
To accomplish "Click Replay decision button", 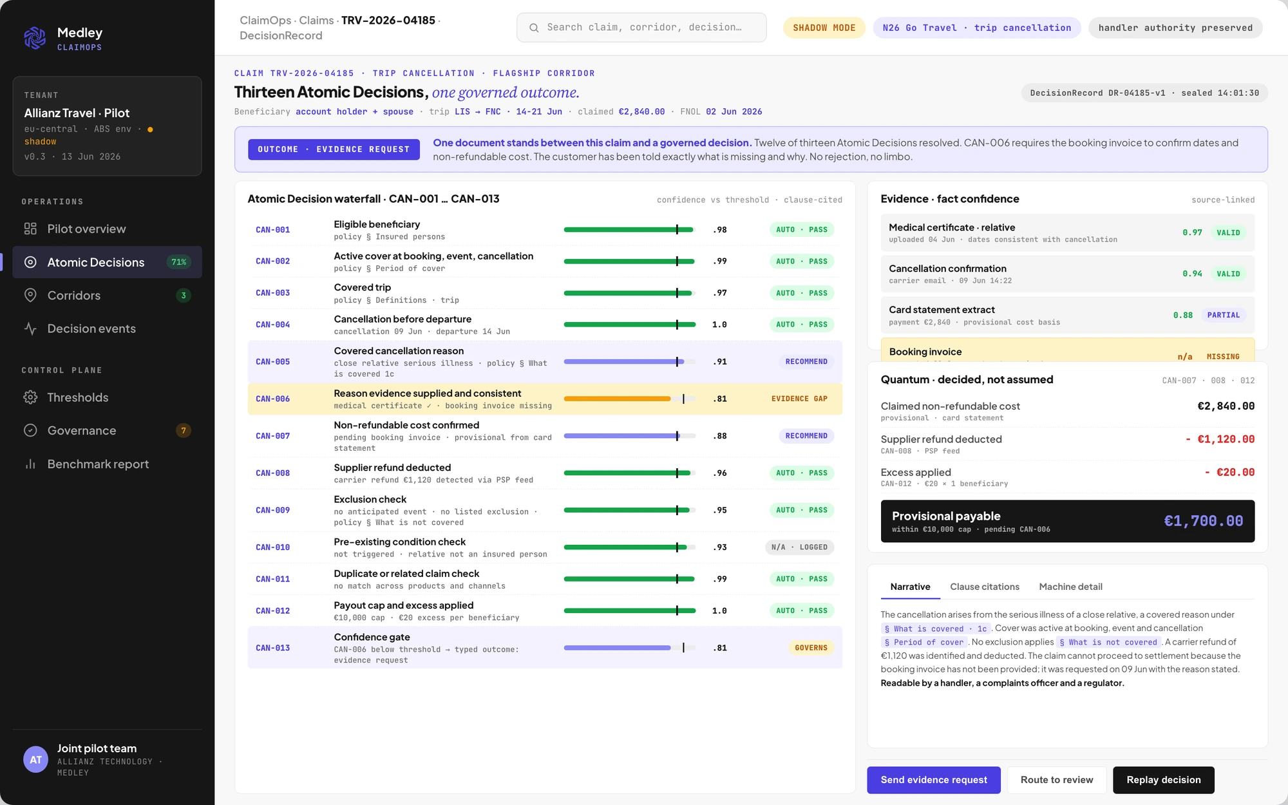I will tap(1164, 780).
